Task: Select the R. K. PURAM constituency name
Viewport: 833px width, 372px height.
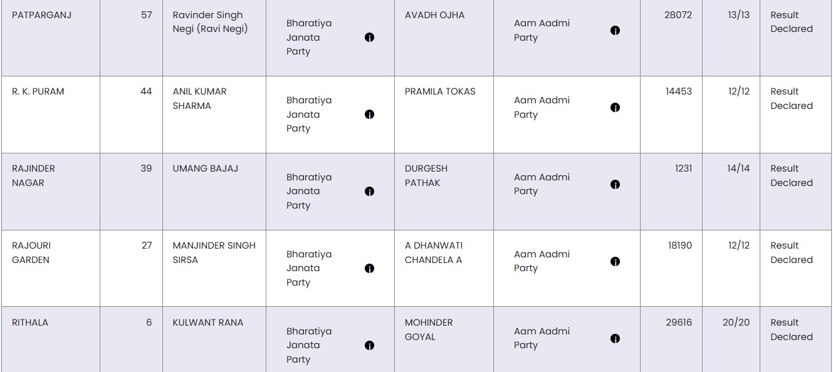Action: 38,91
